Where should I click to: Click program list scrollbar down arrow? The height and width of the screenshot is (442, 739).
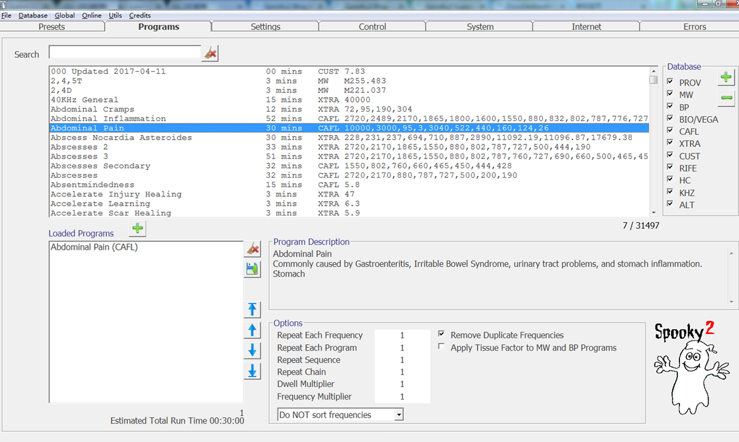653,213
